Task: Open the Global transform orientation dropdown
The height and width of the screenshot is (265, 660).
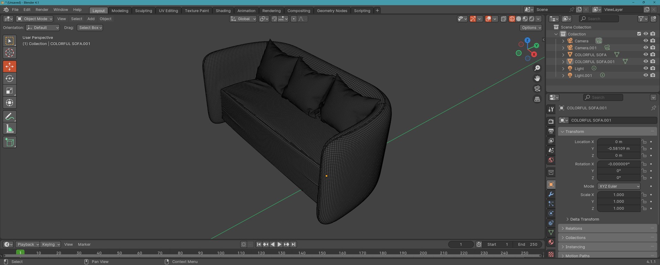Action: (x=243, y=19)
